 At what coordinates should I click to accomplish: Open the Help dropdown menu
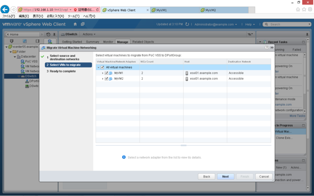pos(250,24)
